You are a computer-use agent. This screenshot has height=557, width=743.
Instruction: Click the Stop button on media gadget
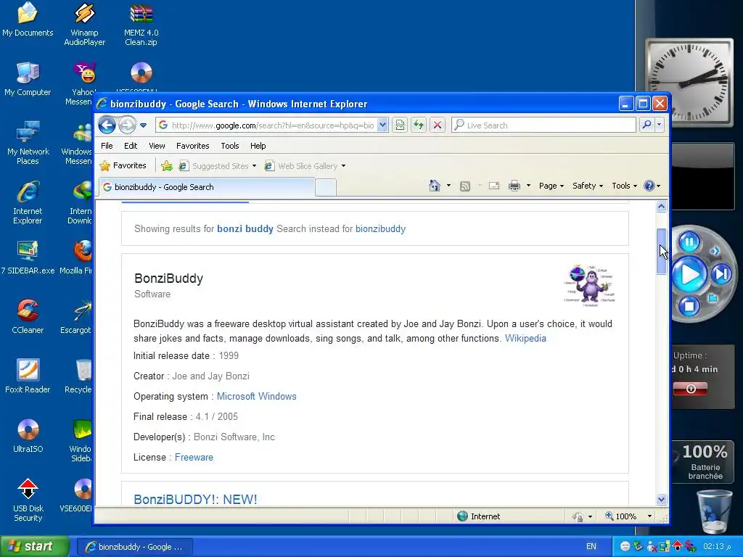(x=689, y=306)
